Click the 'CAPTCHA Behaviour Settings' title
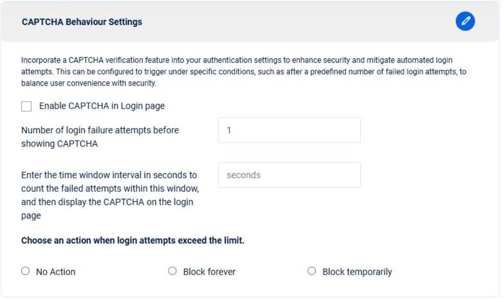The height and width of the screenshot is (300, 503). tap(82, 22)
